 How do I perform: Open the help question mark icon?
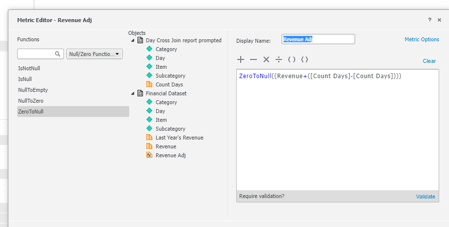429,20
